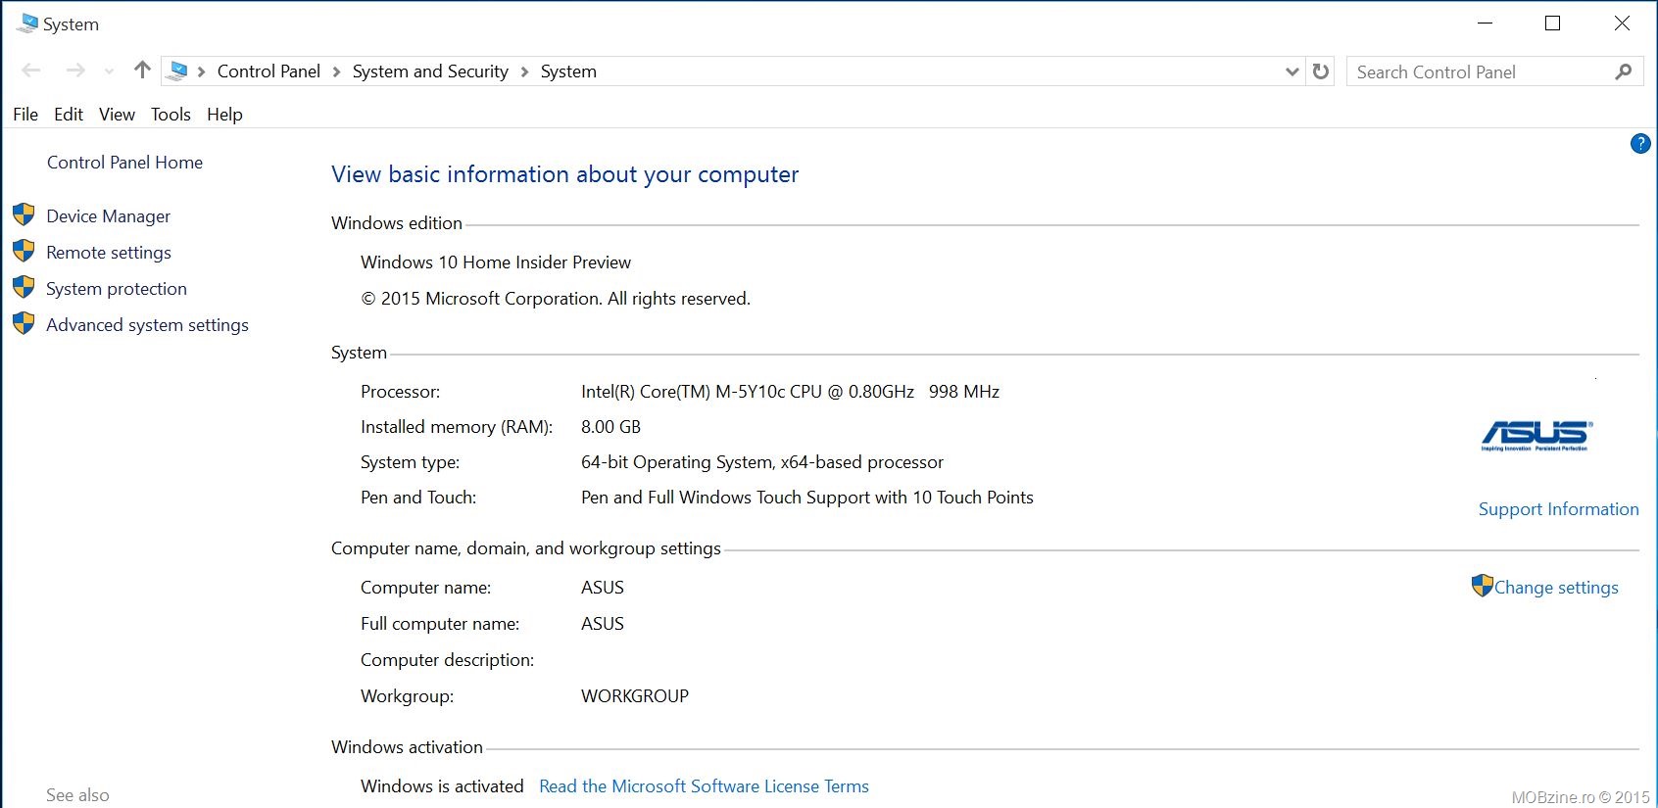Click the Remote settings shield icon

[24, 251]
